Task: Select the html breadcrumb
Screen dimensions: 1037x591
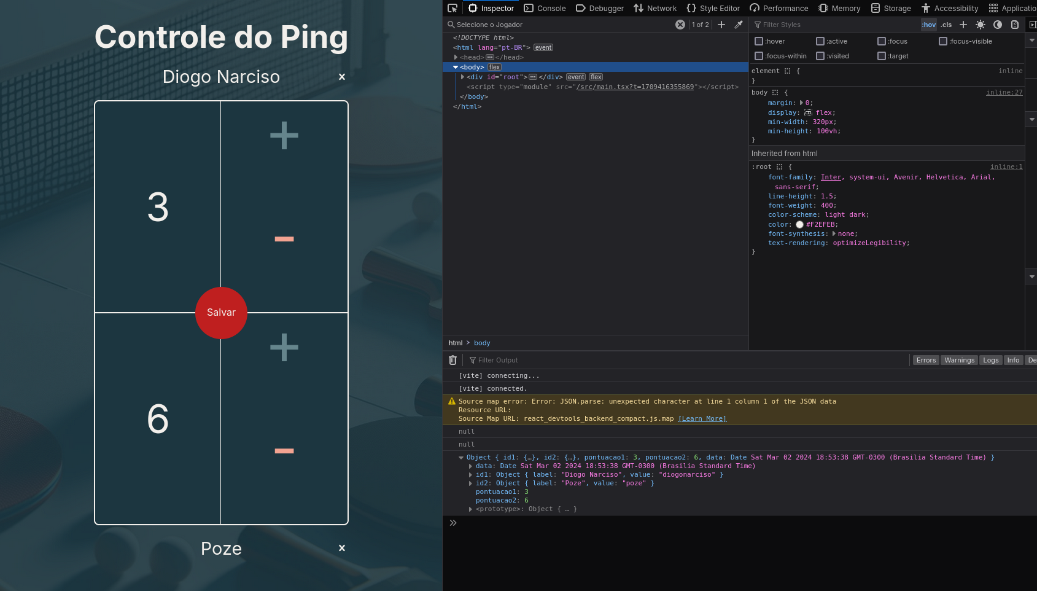Action: (x=456, y=343)
